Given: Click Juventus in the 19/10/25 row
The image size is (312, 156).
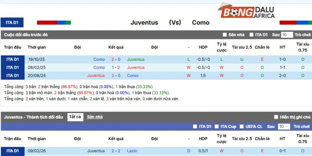Looking at the screenshot, I should tap(136, 59).
